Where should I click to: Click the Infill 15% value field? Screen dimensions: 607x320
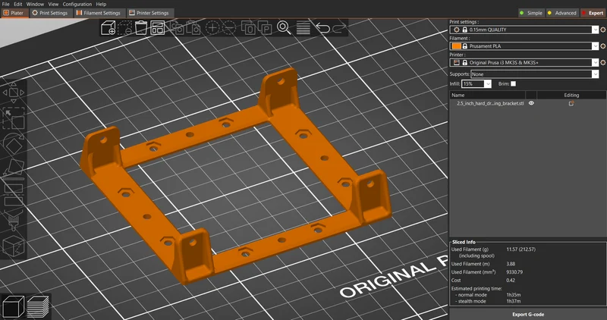coord(473,83)
